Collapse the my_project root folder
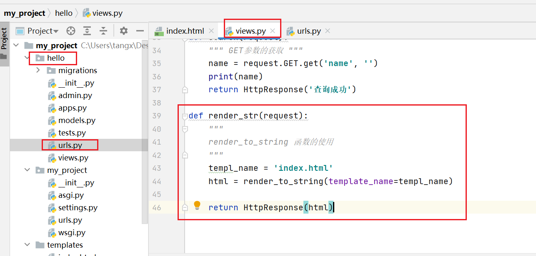The width and height of the screenshot is (536, 256). pos(16,45)
